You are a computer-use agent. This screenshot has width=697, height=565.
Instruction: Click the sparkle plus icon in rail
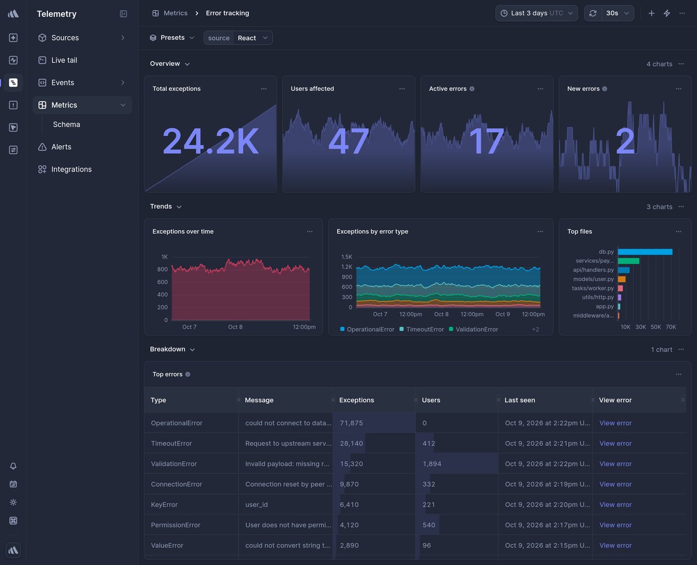pyautogui.click(x=13, y=38)
